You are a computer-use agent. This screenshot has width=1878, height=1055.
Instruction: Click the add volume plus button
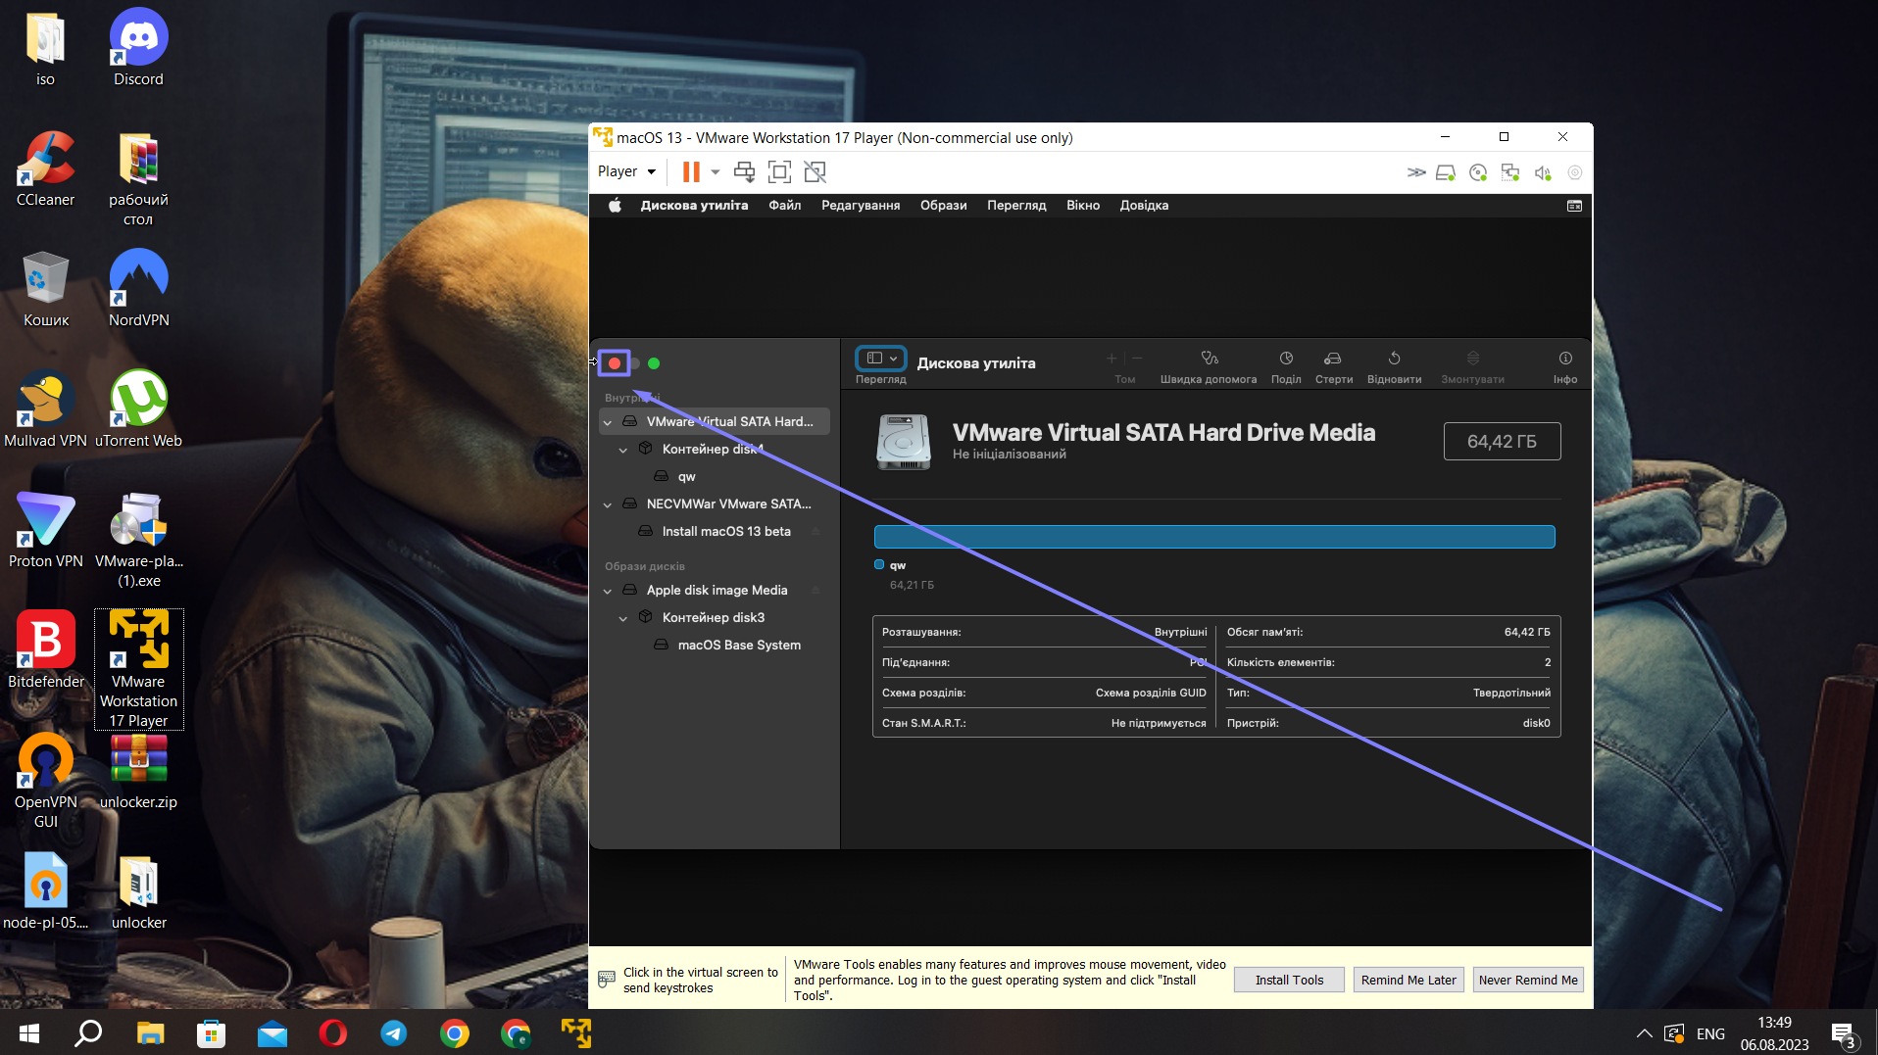pos(1112,359)
